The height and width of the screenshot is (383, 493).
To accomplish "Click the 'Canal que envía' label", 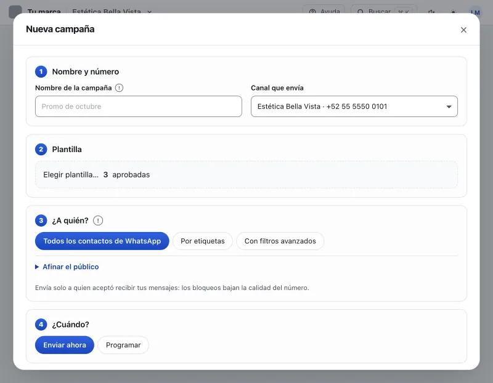I will click(x=277, y=88).
